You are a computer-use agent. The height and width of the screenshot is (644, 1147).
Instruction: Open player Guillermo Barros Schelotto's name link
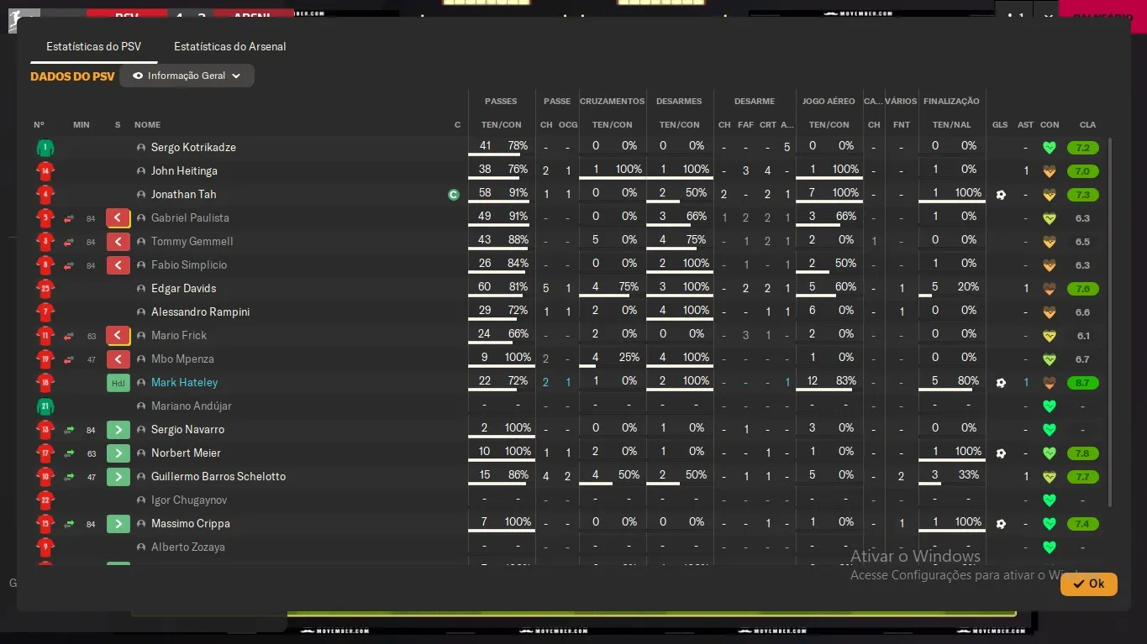pyautogui.click(x=218, y=477)
